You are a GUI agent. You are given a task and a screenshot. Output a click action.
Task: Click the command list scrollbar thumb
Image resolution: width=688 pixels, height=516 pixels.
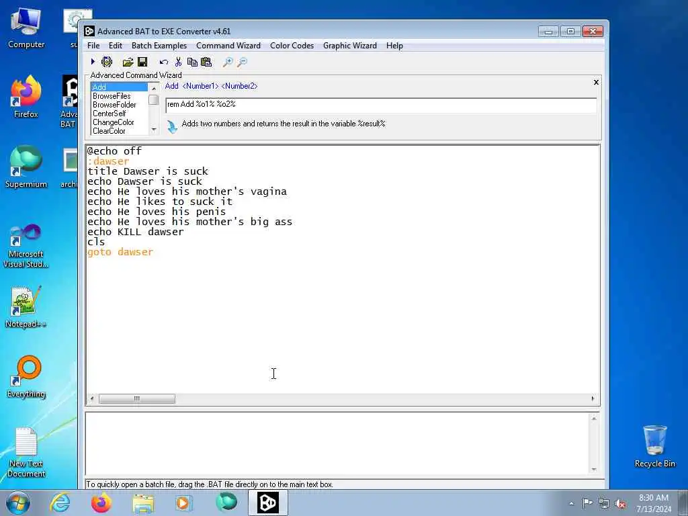point(154,99)
